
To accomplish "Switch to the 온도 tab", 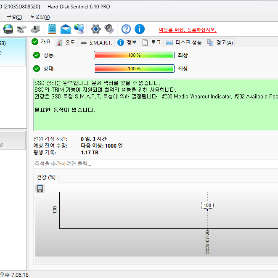I will click(x=66, y=43).
